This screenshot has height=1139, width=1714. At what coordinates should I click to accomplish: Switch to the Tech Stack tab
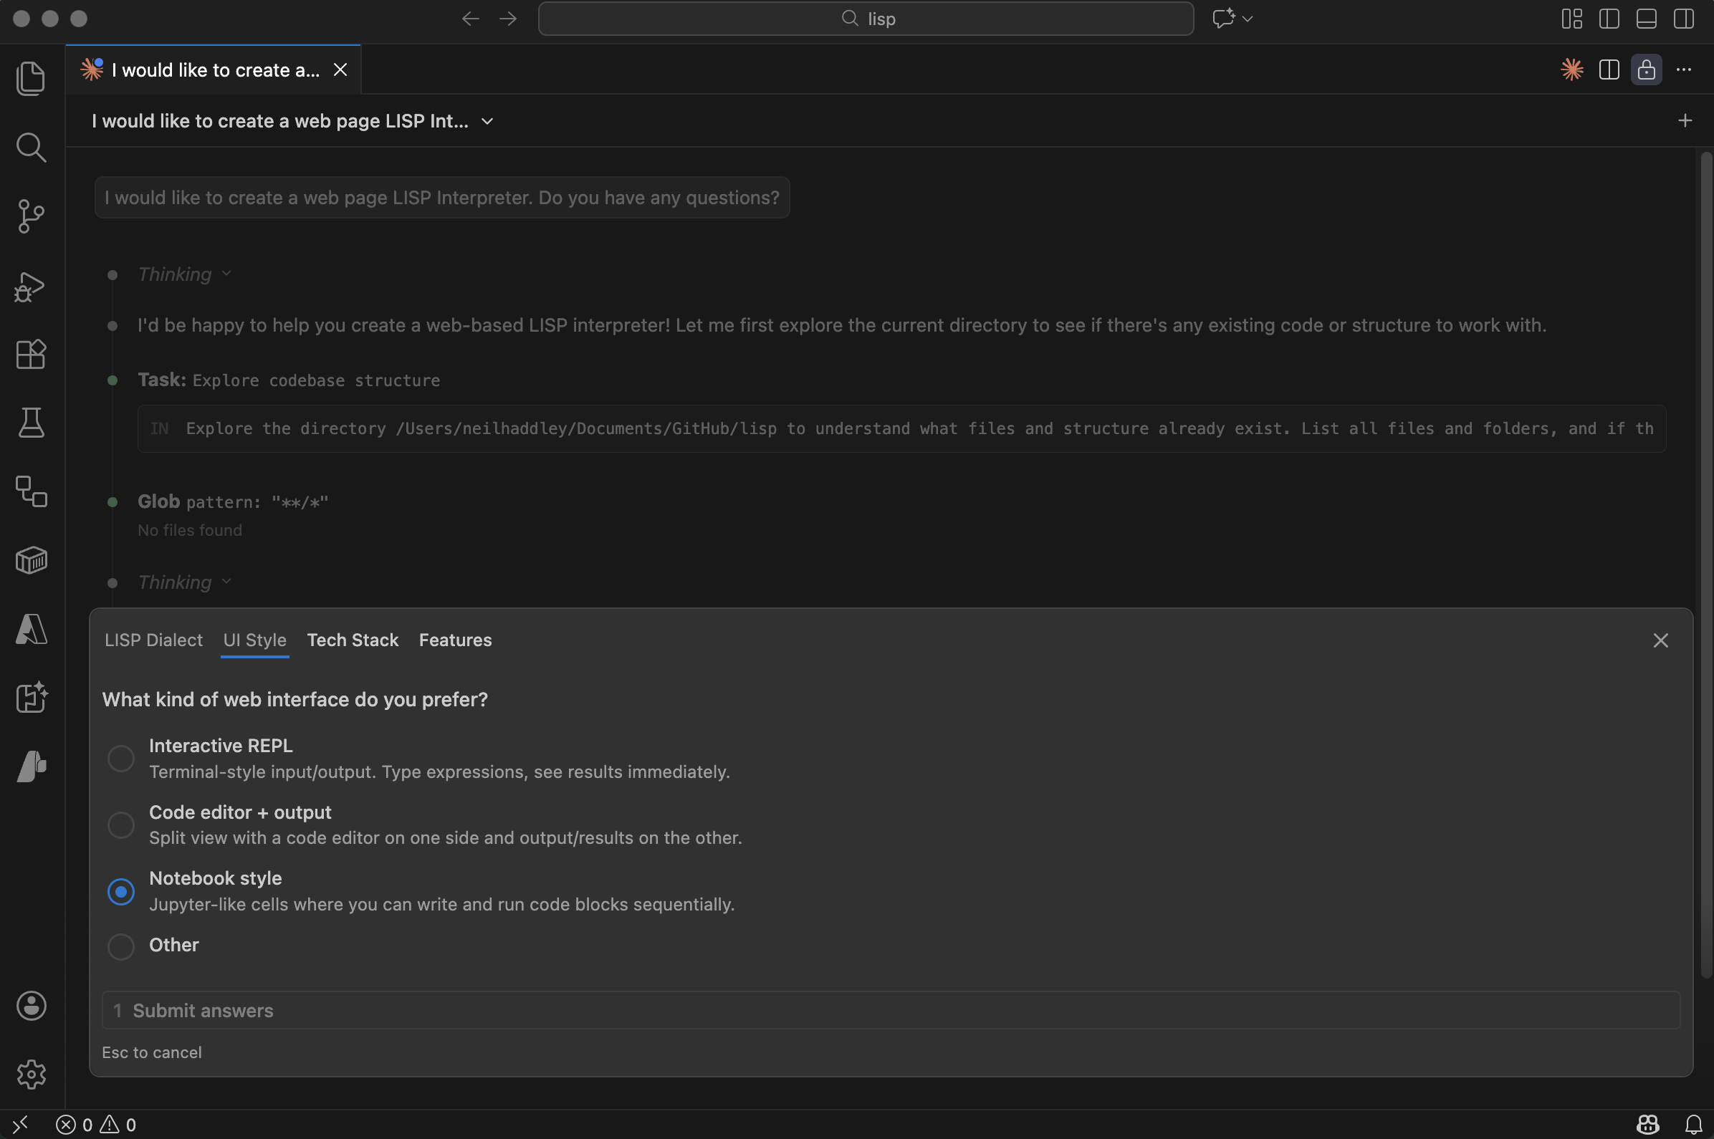[353, 640]
